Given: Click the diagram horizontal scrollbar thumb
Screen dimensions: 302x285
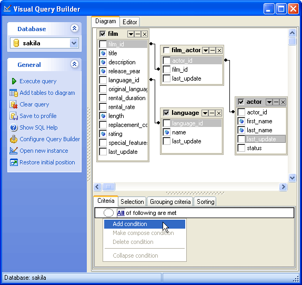Looking at the screenshot, I should [108, 186].
